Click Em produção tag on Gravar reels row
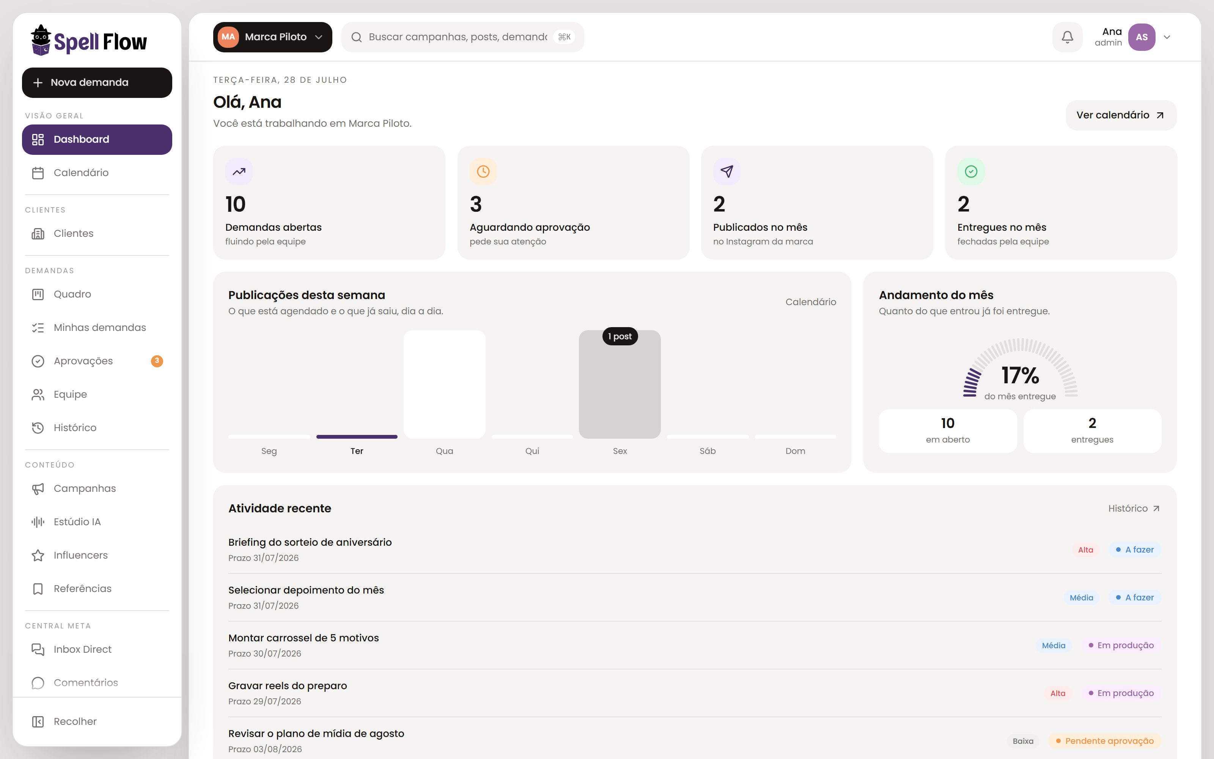This screenshot has height=759, width=1214. pos(1121,693)
